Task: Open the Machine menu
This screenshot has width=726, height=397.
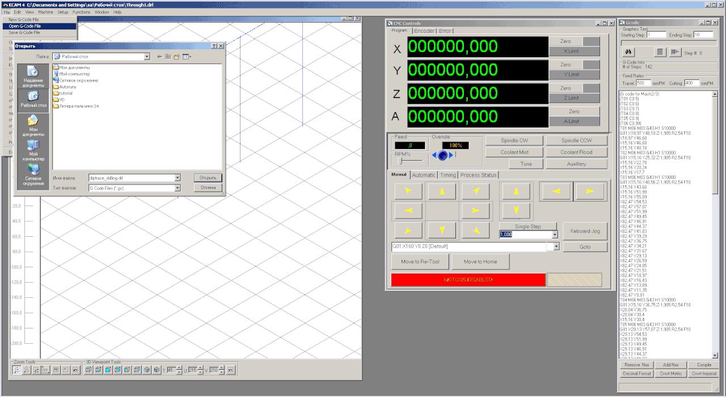Action: click(45, 12)
